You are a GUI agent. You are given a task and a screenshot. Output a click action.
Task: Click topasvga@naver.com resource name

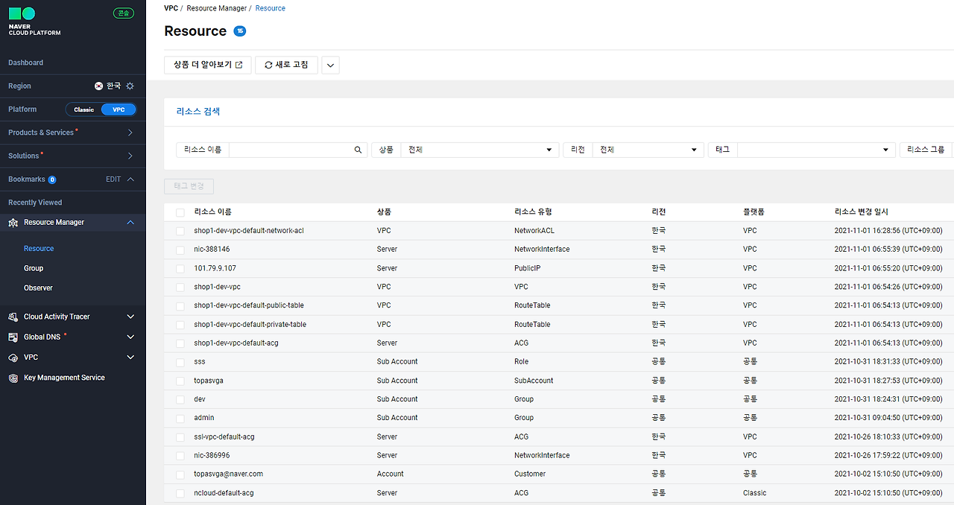tap(228, 474)
